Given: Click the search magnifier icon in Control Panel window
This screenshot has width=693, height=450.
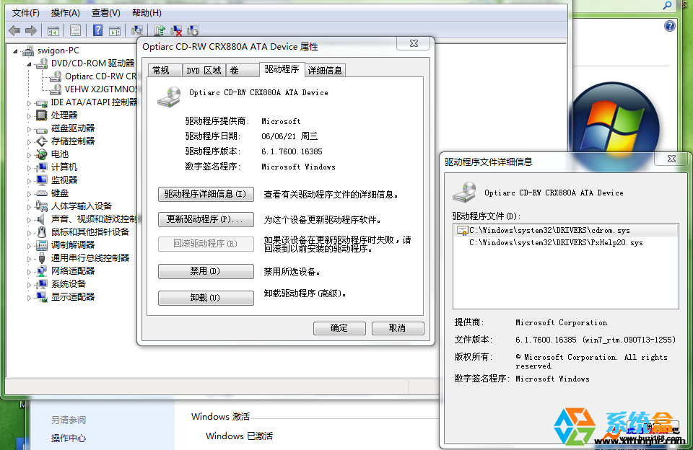Looking at the screenshot, I should (x=667, y=5).
